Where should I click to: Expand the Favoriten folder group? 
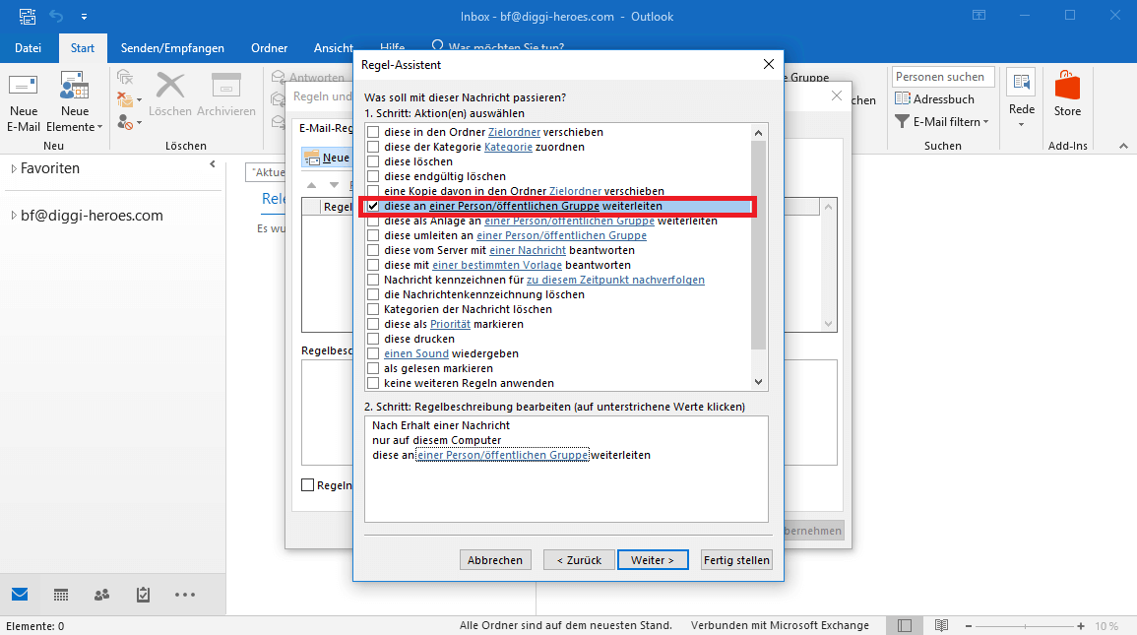(14, 169)
